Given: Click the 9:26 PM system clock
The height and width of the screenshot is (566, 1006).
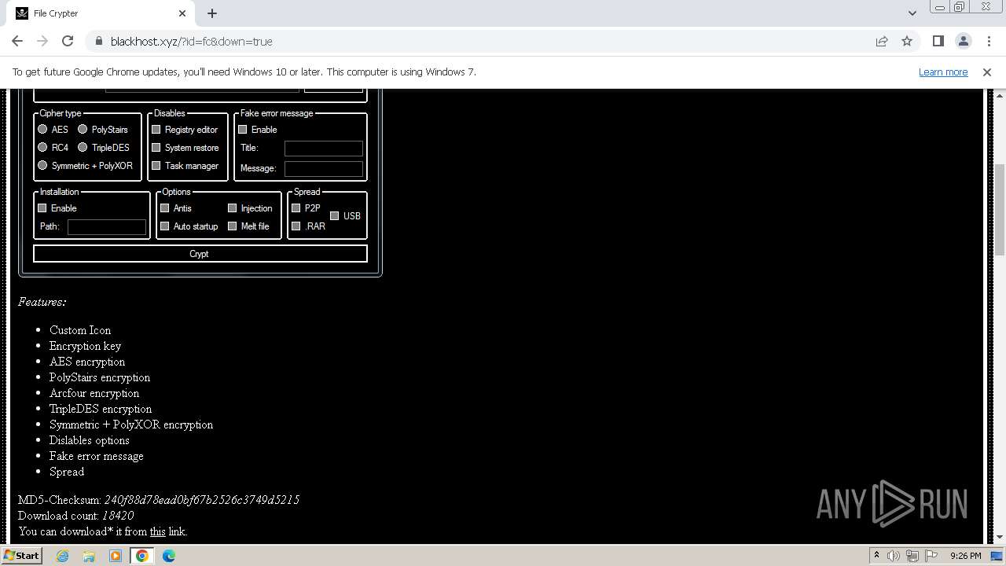Looking at the screenshot, I should click(965, 556).
